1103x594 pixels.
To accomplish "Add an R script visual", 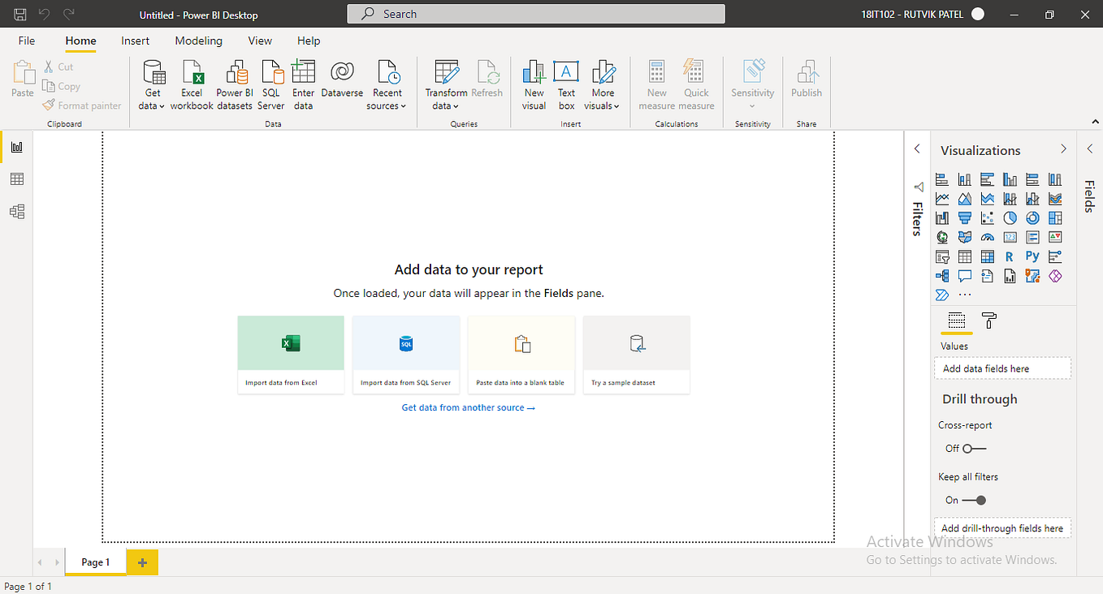I will [x=1010, y=256].
